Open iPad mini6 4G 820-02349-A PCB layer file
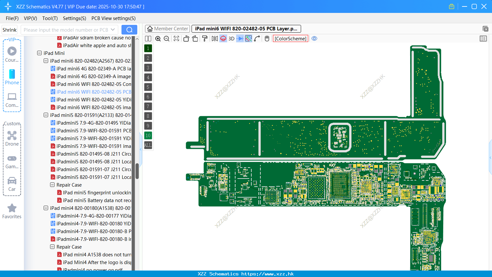Viewport: 492px width, 277px height. tap(91, 68)
